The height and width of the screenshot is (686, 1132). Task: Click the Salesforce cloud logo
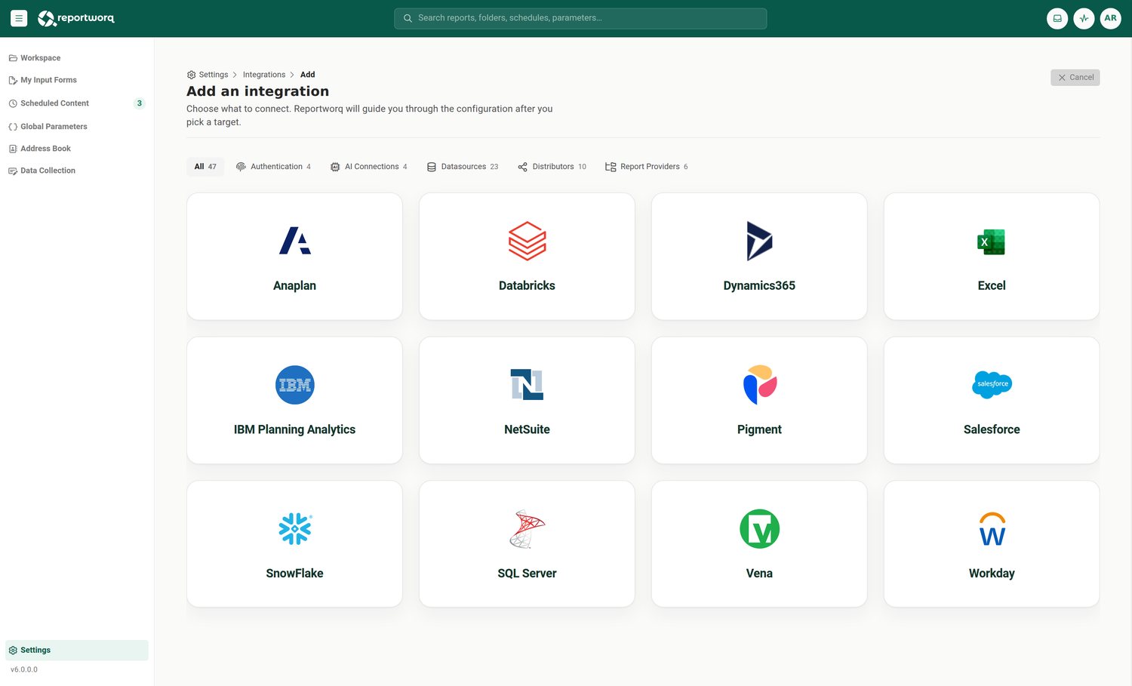tap(992, 385)
